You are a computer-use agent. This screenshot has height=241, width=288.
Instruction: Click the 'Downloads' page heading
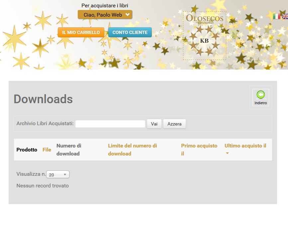(43, 99)
